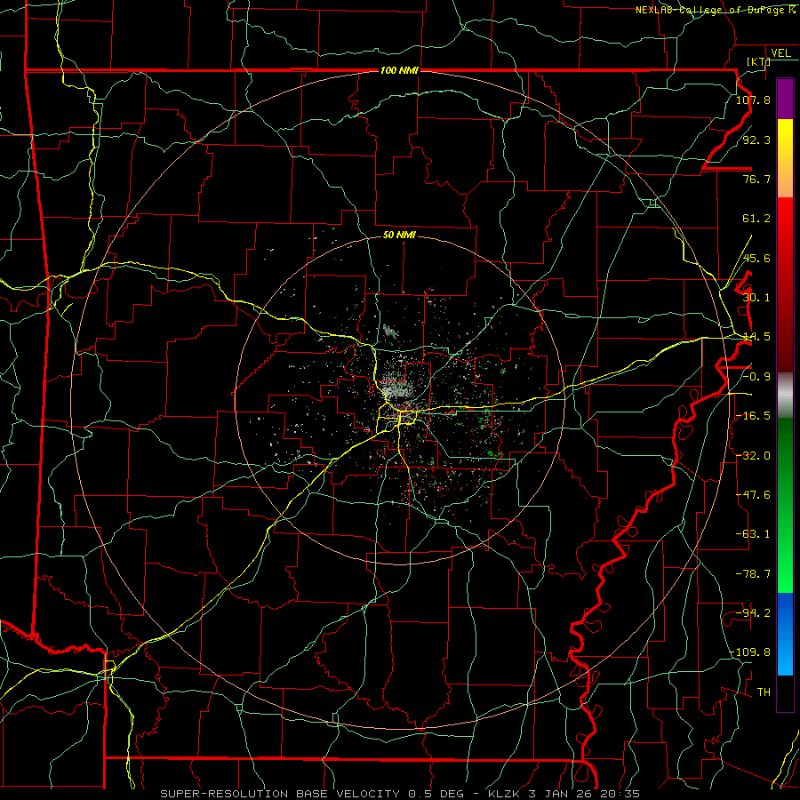Click the 76.7 velocity scale value
This screenshot has width=800, height=800.
tap(756, 179)
